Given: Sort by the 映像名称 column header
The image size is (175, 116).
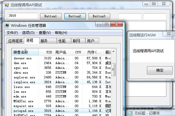Looking at the screenshot, I should pyautogui.click(x=25, y=52).
